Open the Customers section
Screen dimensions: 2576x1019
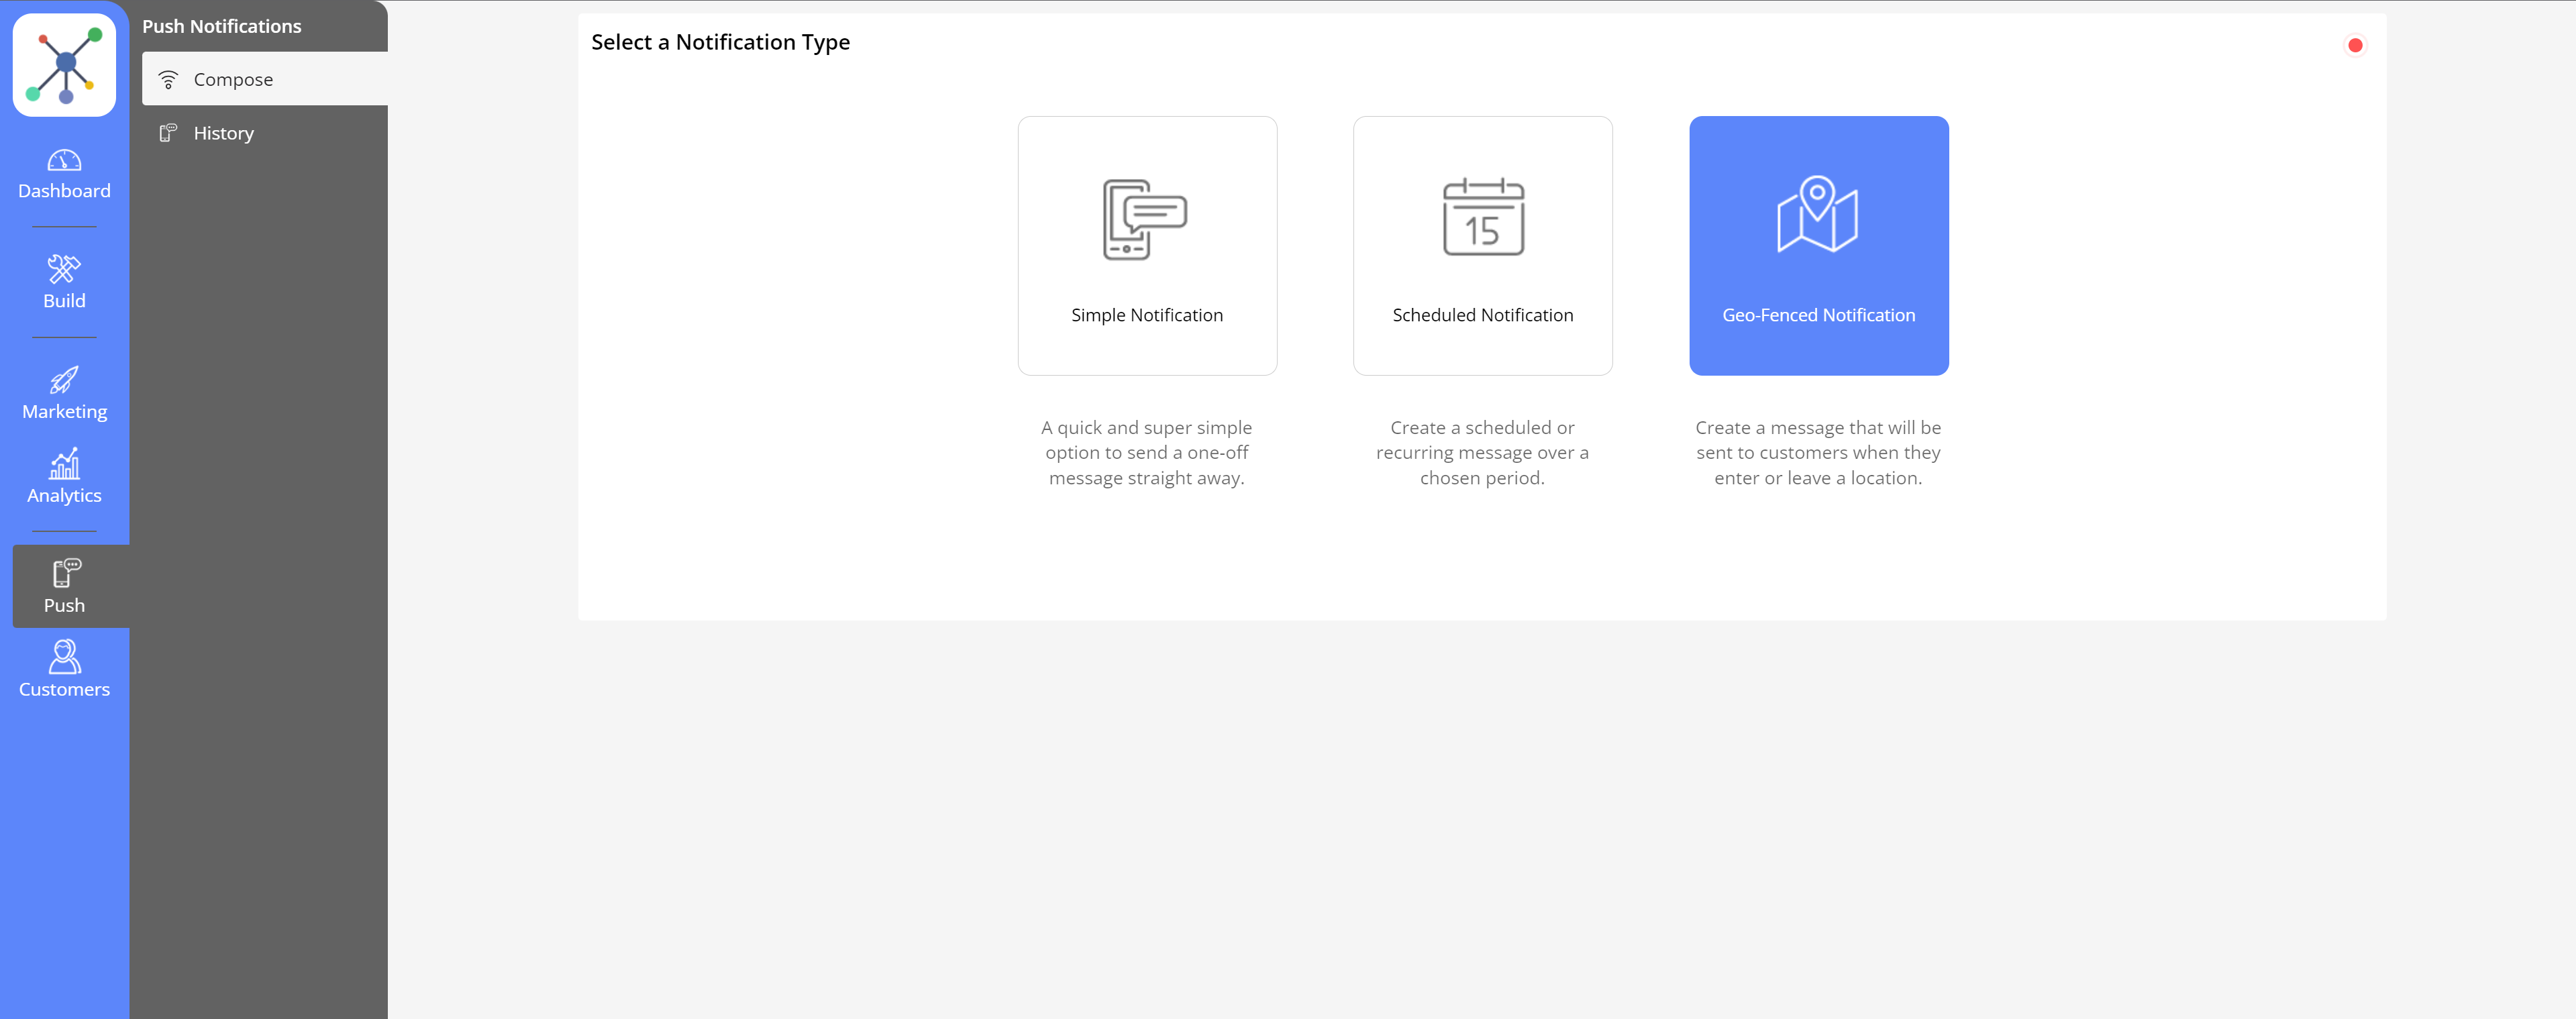[64, 670]
